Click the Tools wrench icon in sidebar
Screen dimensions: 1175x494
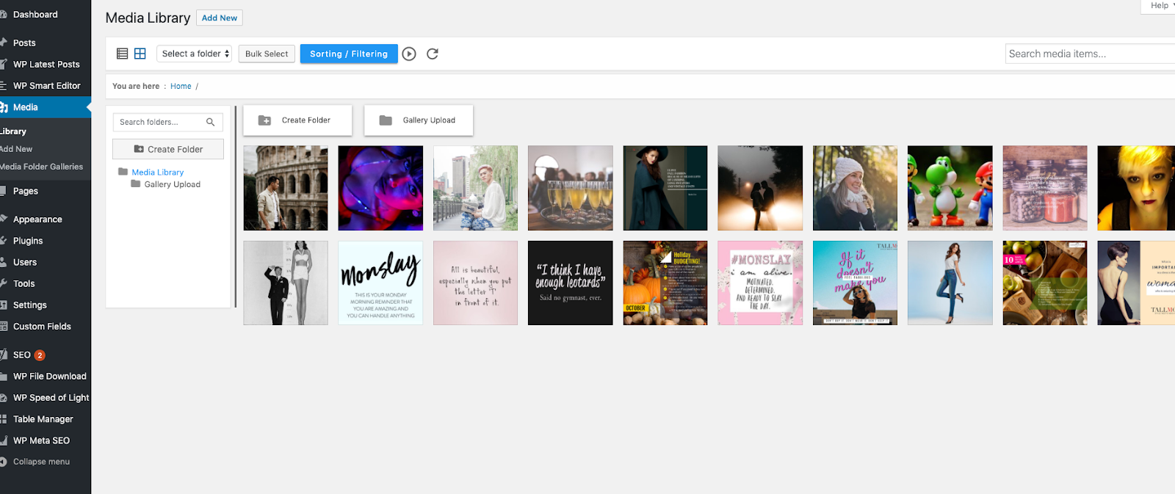click(3, 283)
